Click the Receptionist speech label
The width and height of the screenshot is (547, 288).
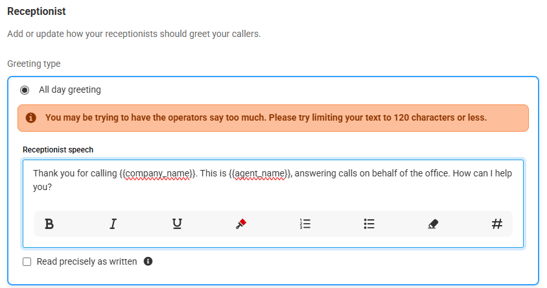58,150
